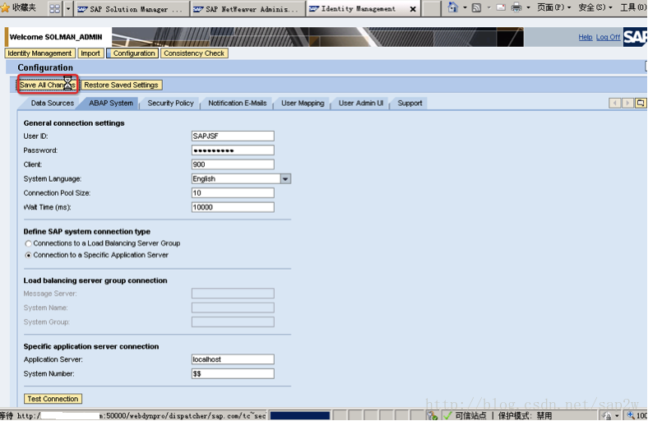Open the Favorites star icon
The height and width of the screenshot is (421, 648).
click(x=6, y=8)
